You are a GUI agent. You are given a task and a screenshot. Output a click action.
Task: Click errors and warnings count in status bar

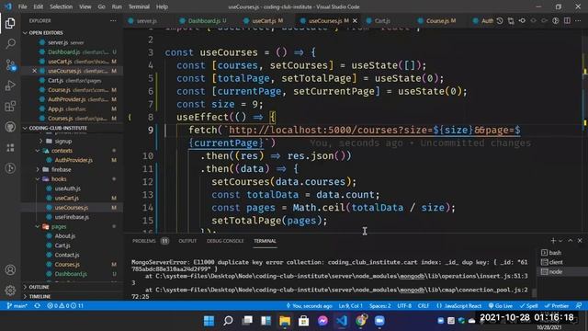[65, 306]
